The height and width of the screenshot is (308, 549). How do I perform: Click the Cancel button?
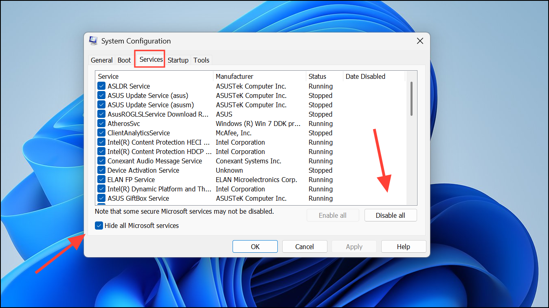pyautogui.click(x=305, y=246)
